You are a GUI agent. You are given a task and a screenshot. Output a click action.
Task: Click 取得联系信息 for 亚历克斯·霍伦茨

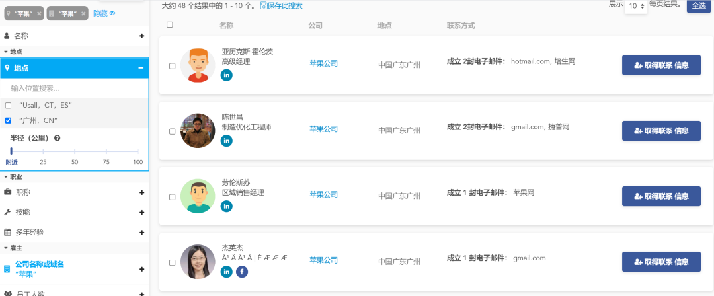pyautogui.click(x=660, y=65)
